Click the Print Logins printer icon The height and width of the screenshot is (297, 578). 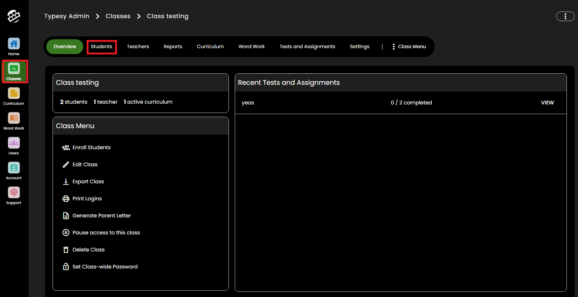pos(66,198)
